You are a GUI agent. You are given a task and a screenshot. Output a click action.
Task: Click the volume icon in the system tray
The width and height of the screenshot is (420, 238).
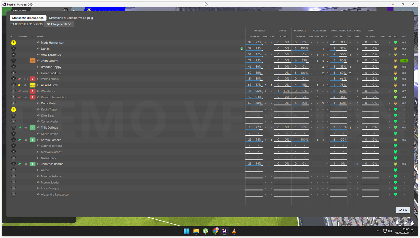(391, 231)
